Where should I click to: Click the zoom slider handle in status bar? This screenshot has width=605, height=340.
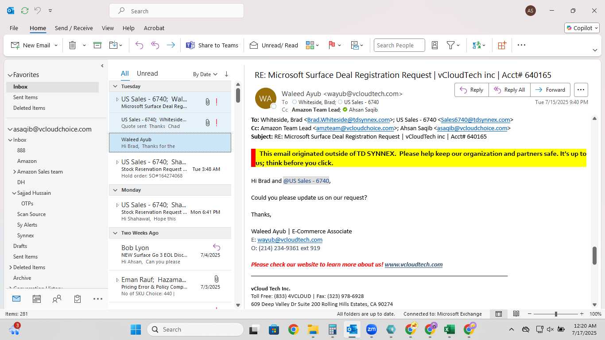pos(556,314)
